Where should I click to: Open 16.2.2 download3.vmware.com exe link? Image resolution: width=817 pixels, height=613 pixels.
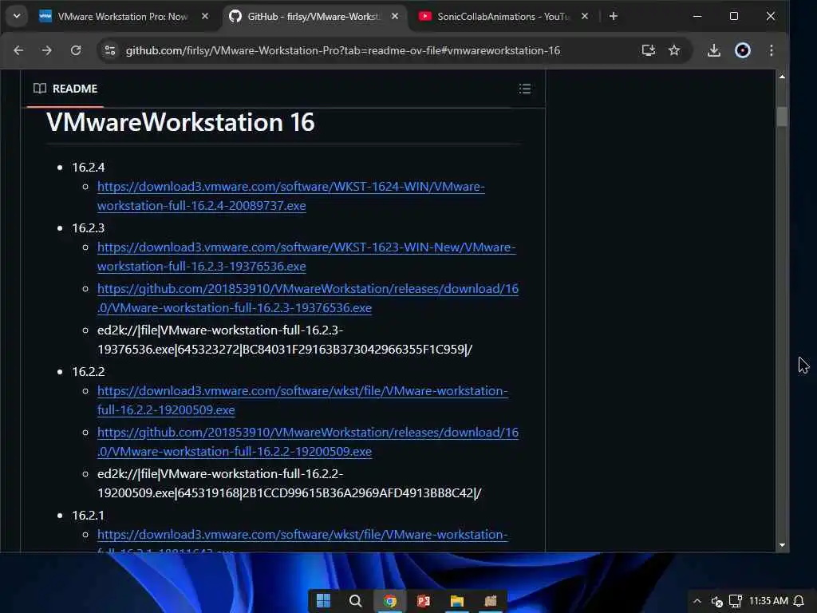tap(302, 401)
